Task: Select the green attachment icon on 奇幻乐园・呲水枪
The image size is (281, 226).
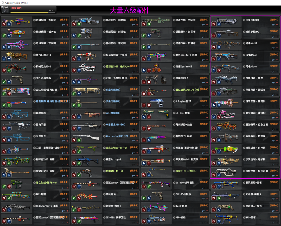Action: (4, 35)
